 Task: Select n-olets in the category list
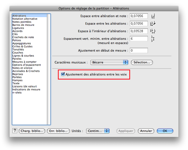click(17, 92)
